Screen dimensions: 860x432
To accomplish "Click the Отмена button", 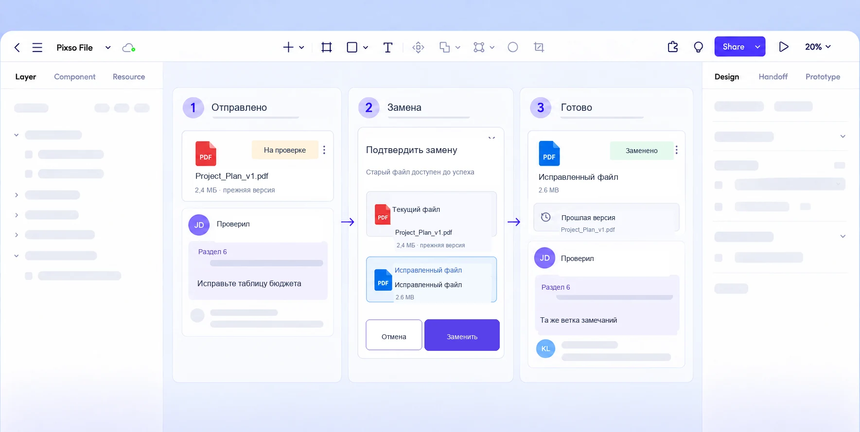I will [394, 335].
